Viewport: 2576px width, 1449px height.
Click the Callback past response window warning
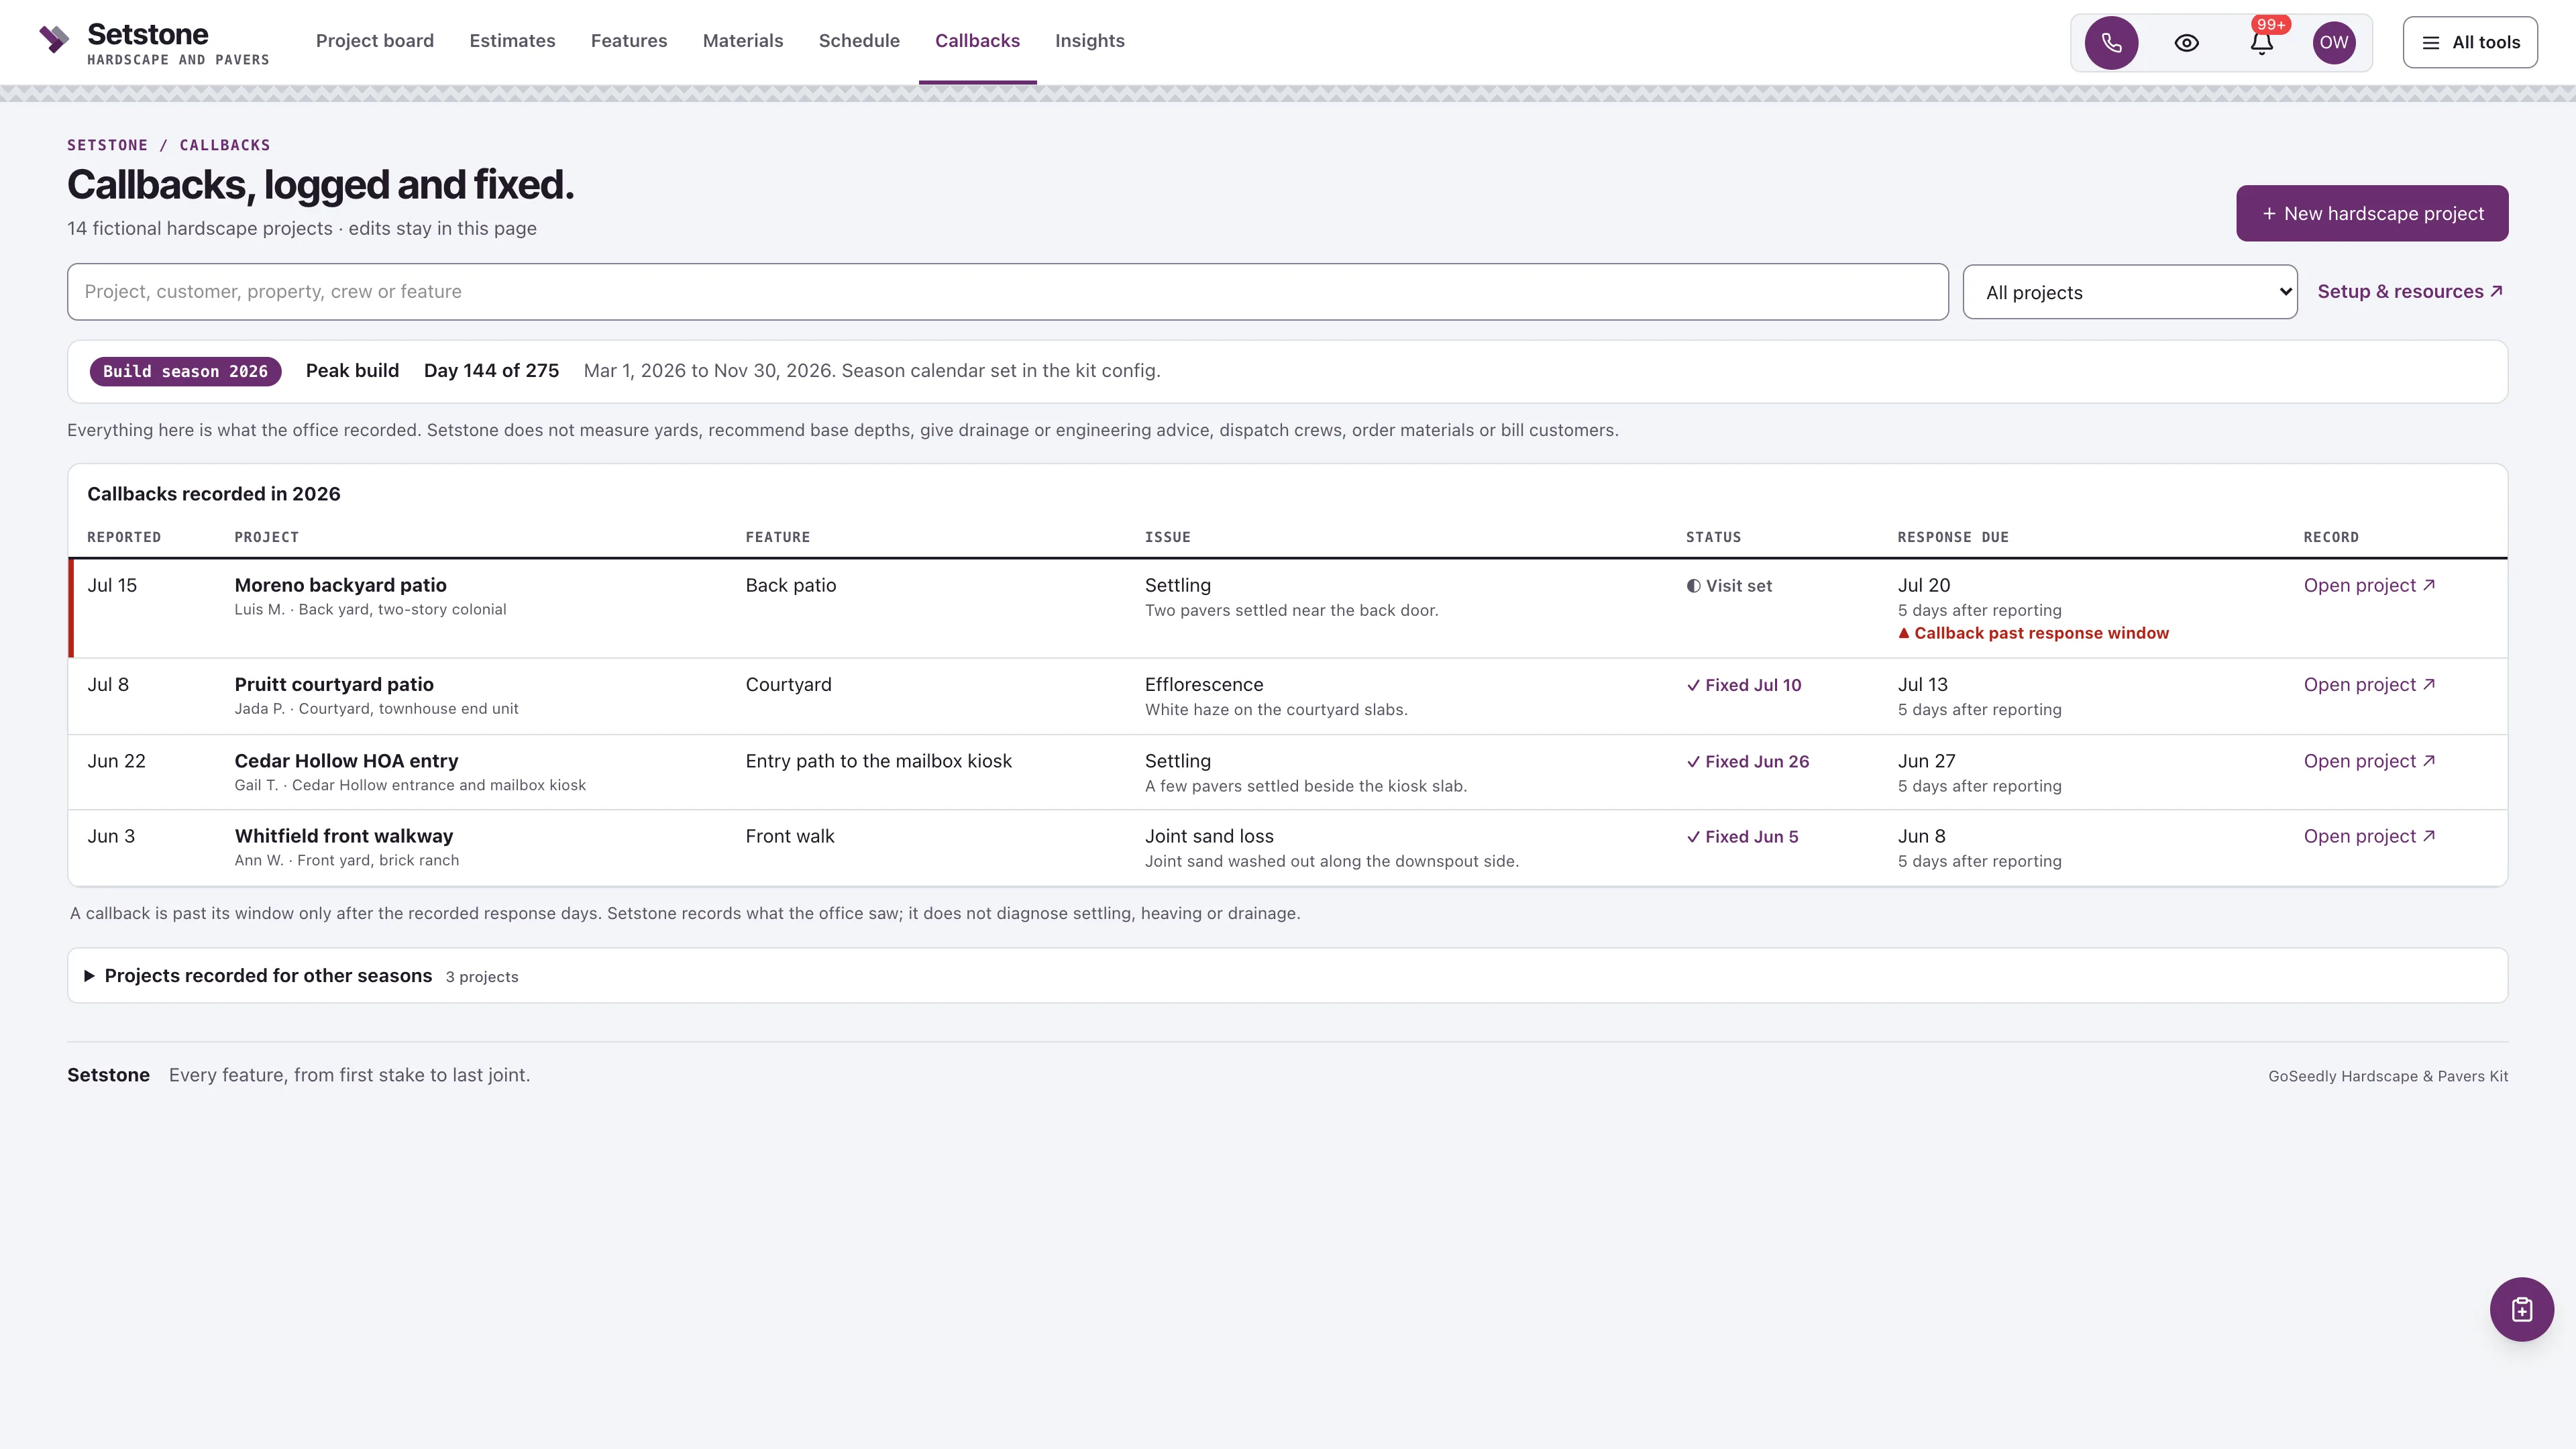tap(2033, 634)
